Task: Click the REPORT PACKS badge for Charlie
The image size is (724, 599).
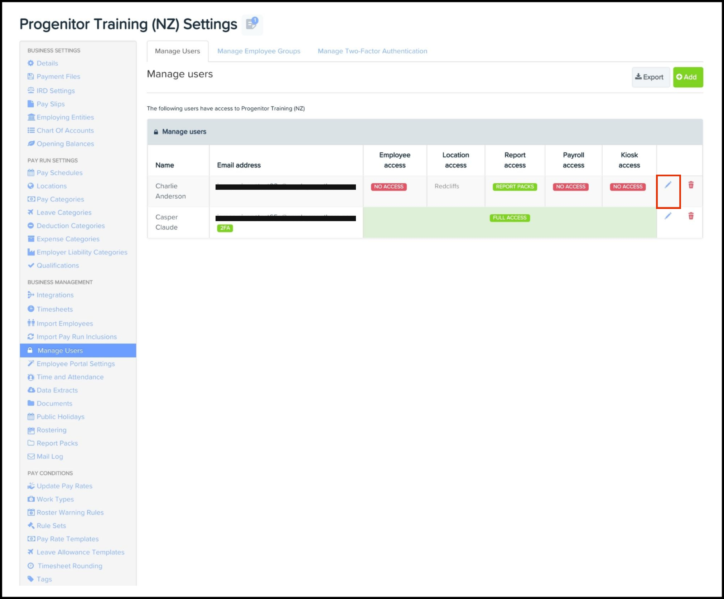Action: (515, 187)
